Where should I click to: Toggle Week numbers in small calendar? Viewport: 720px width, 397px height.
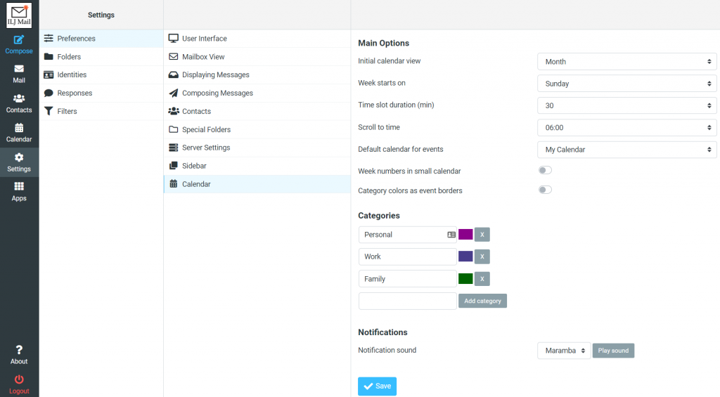coord(545,170)
